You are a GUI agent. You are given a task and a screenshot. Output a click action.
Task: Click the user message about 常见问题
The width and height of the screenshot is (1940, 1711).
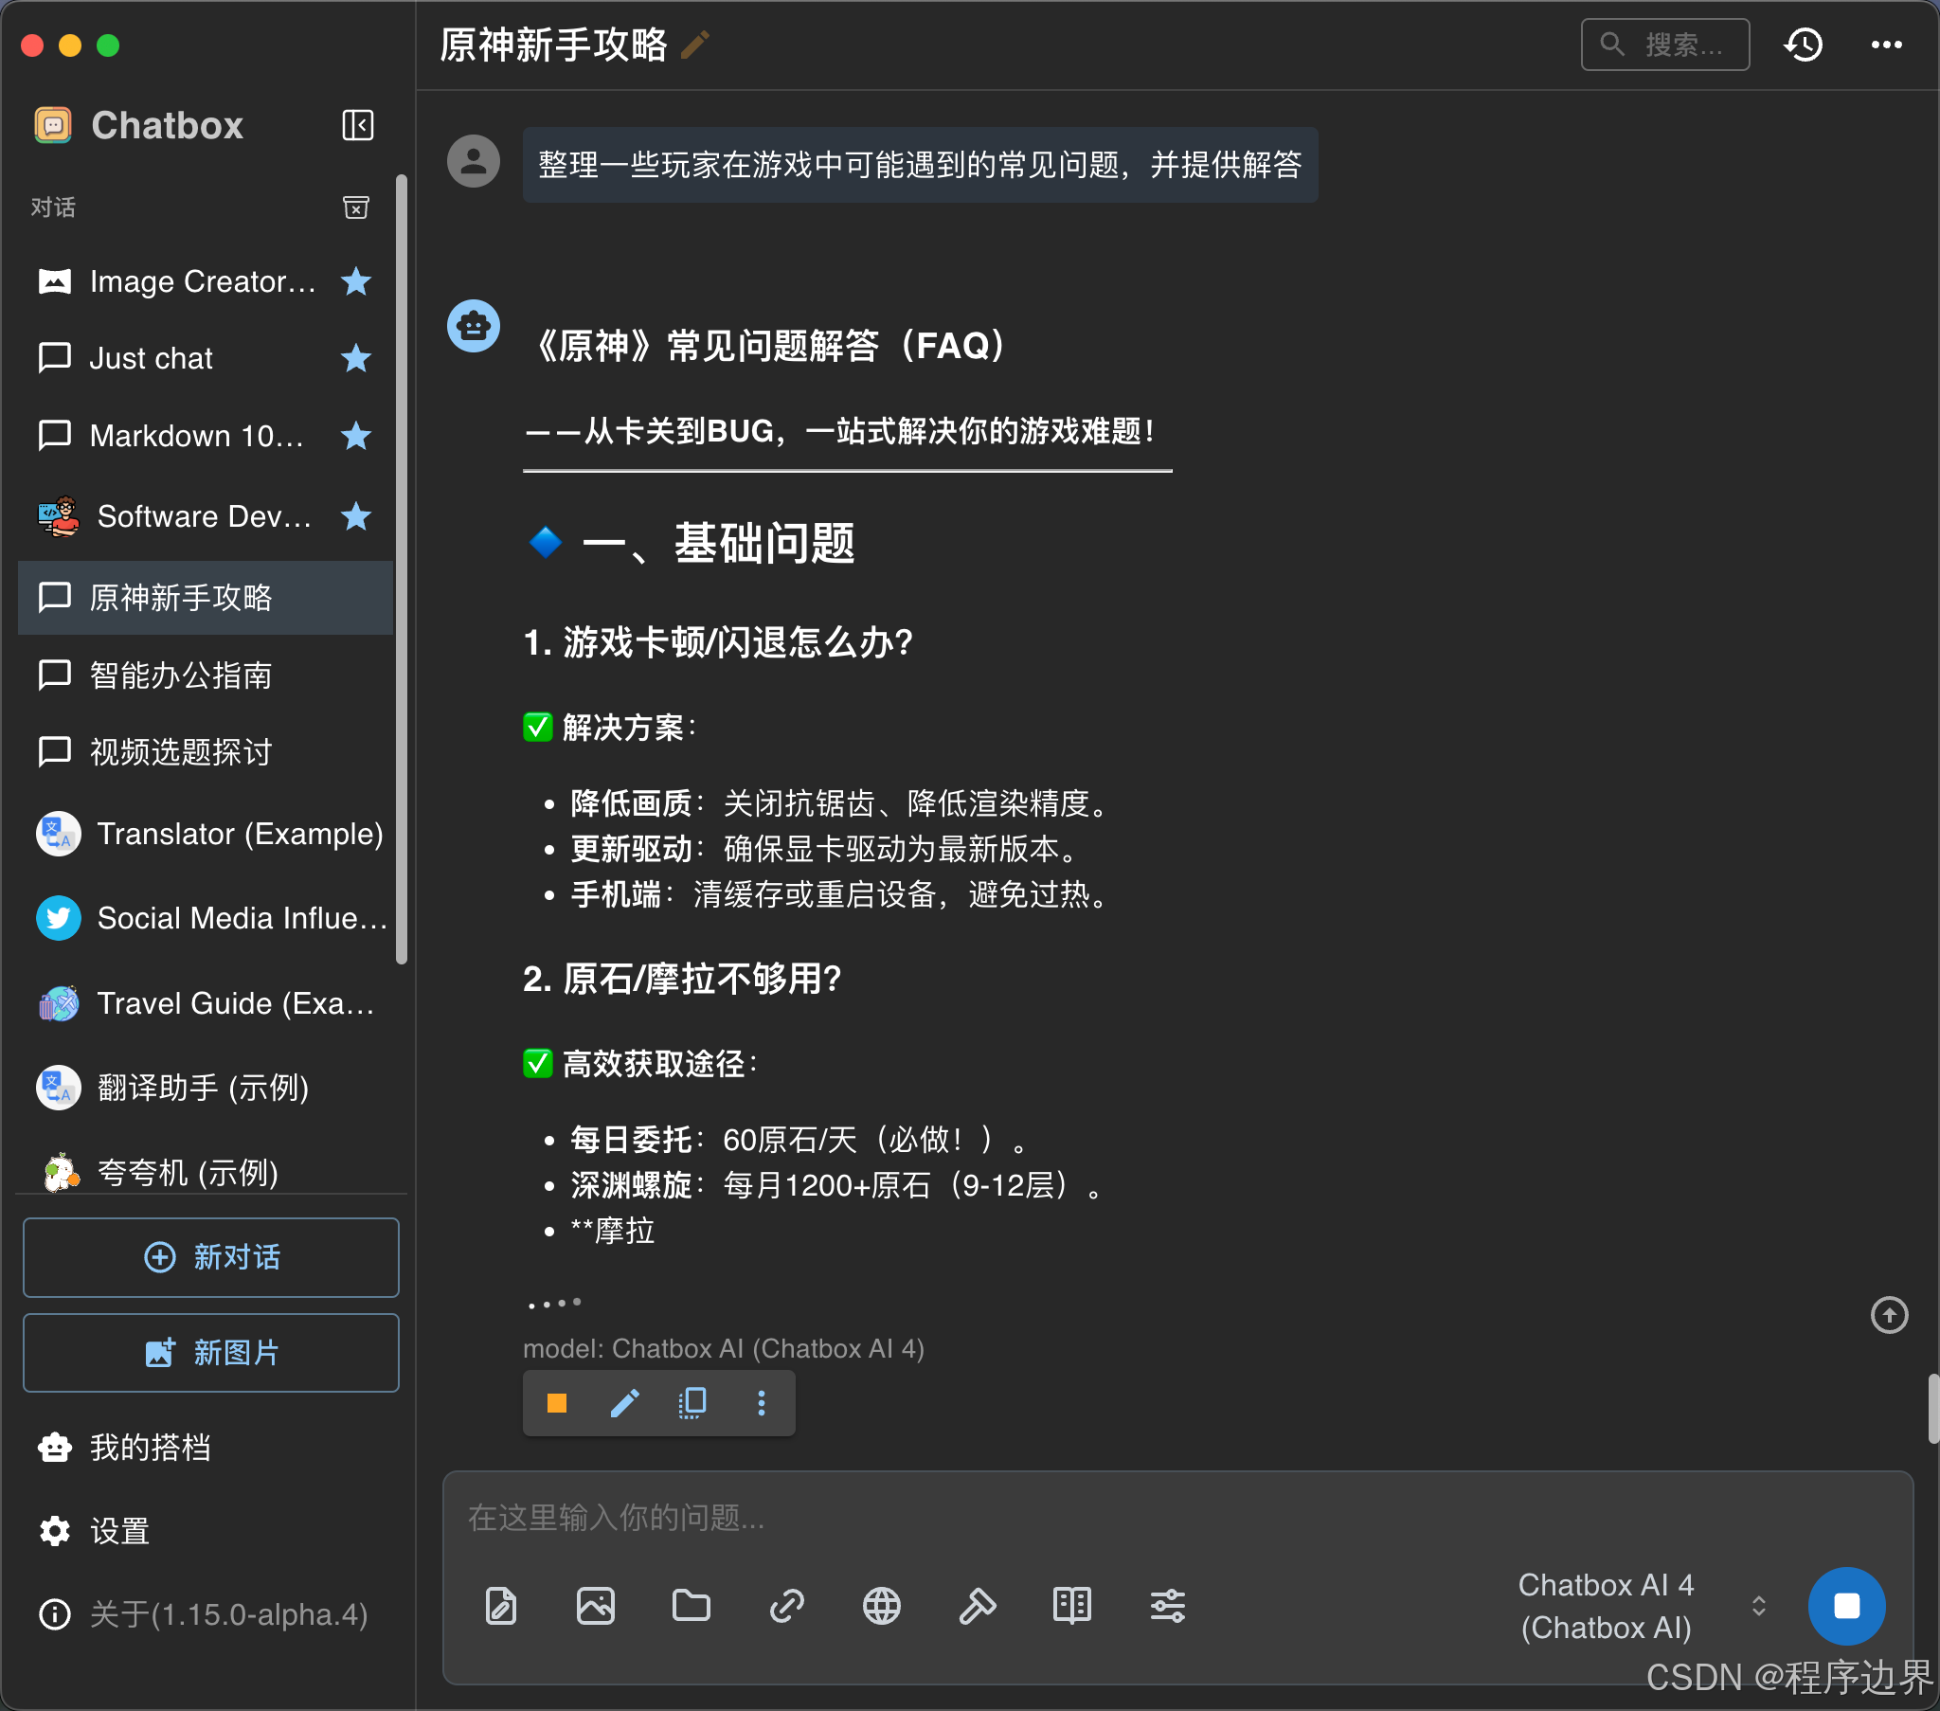click(x=920, y=164)
